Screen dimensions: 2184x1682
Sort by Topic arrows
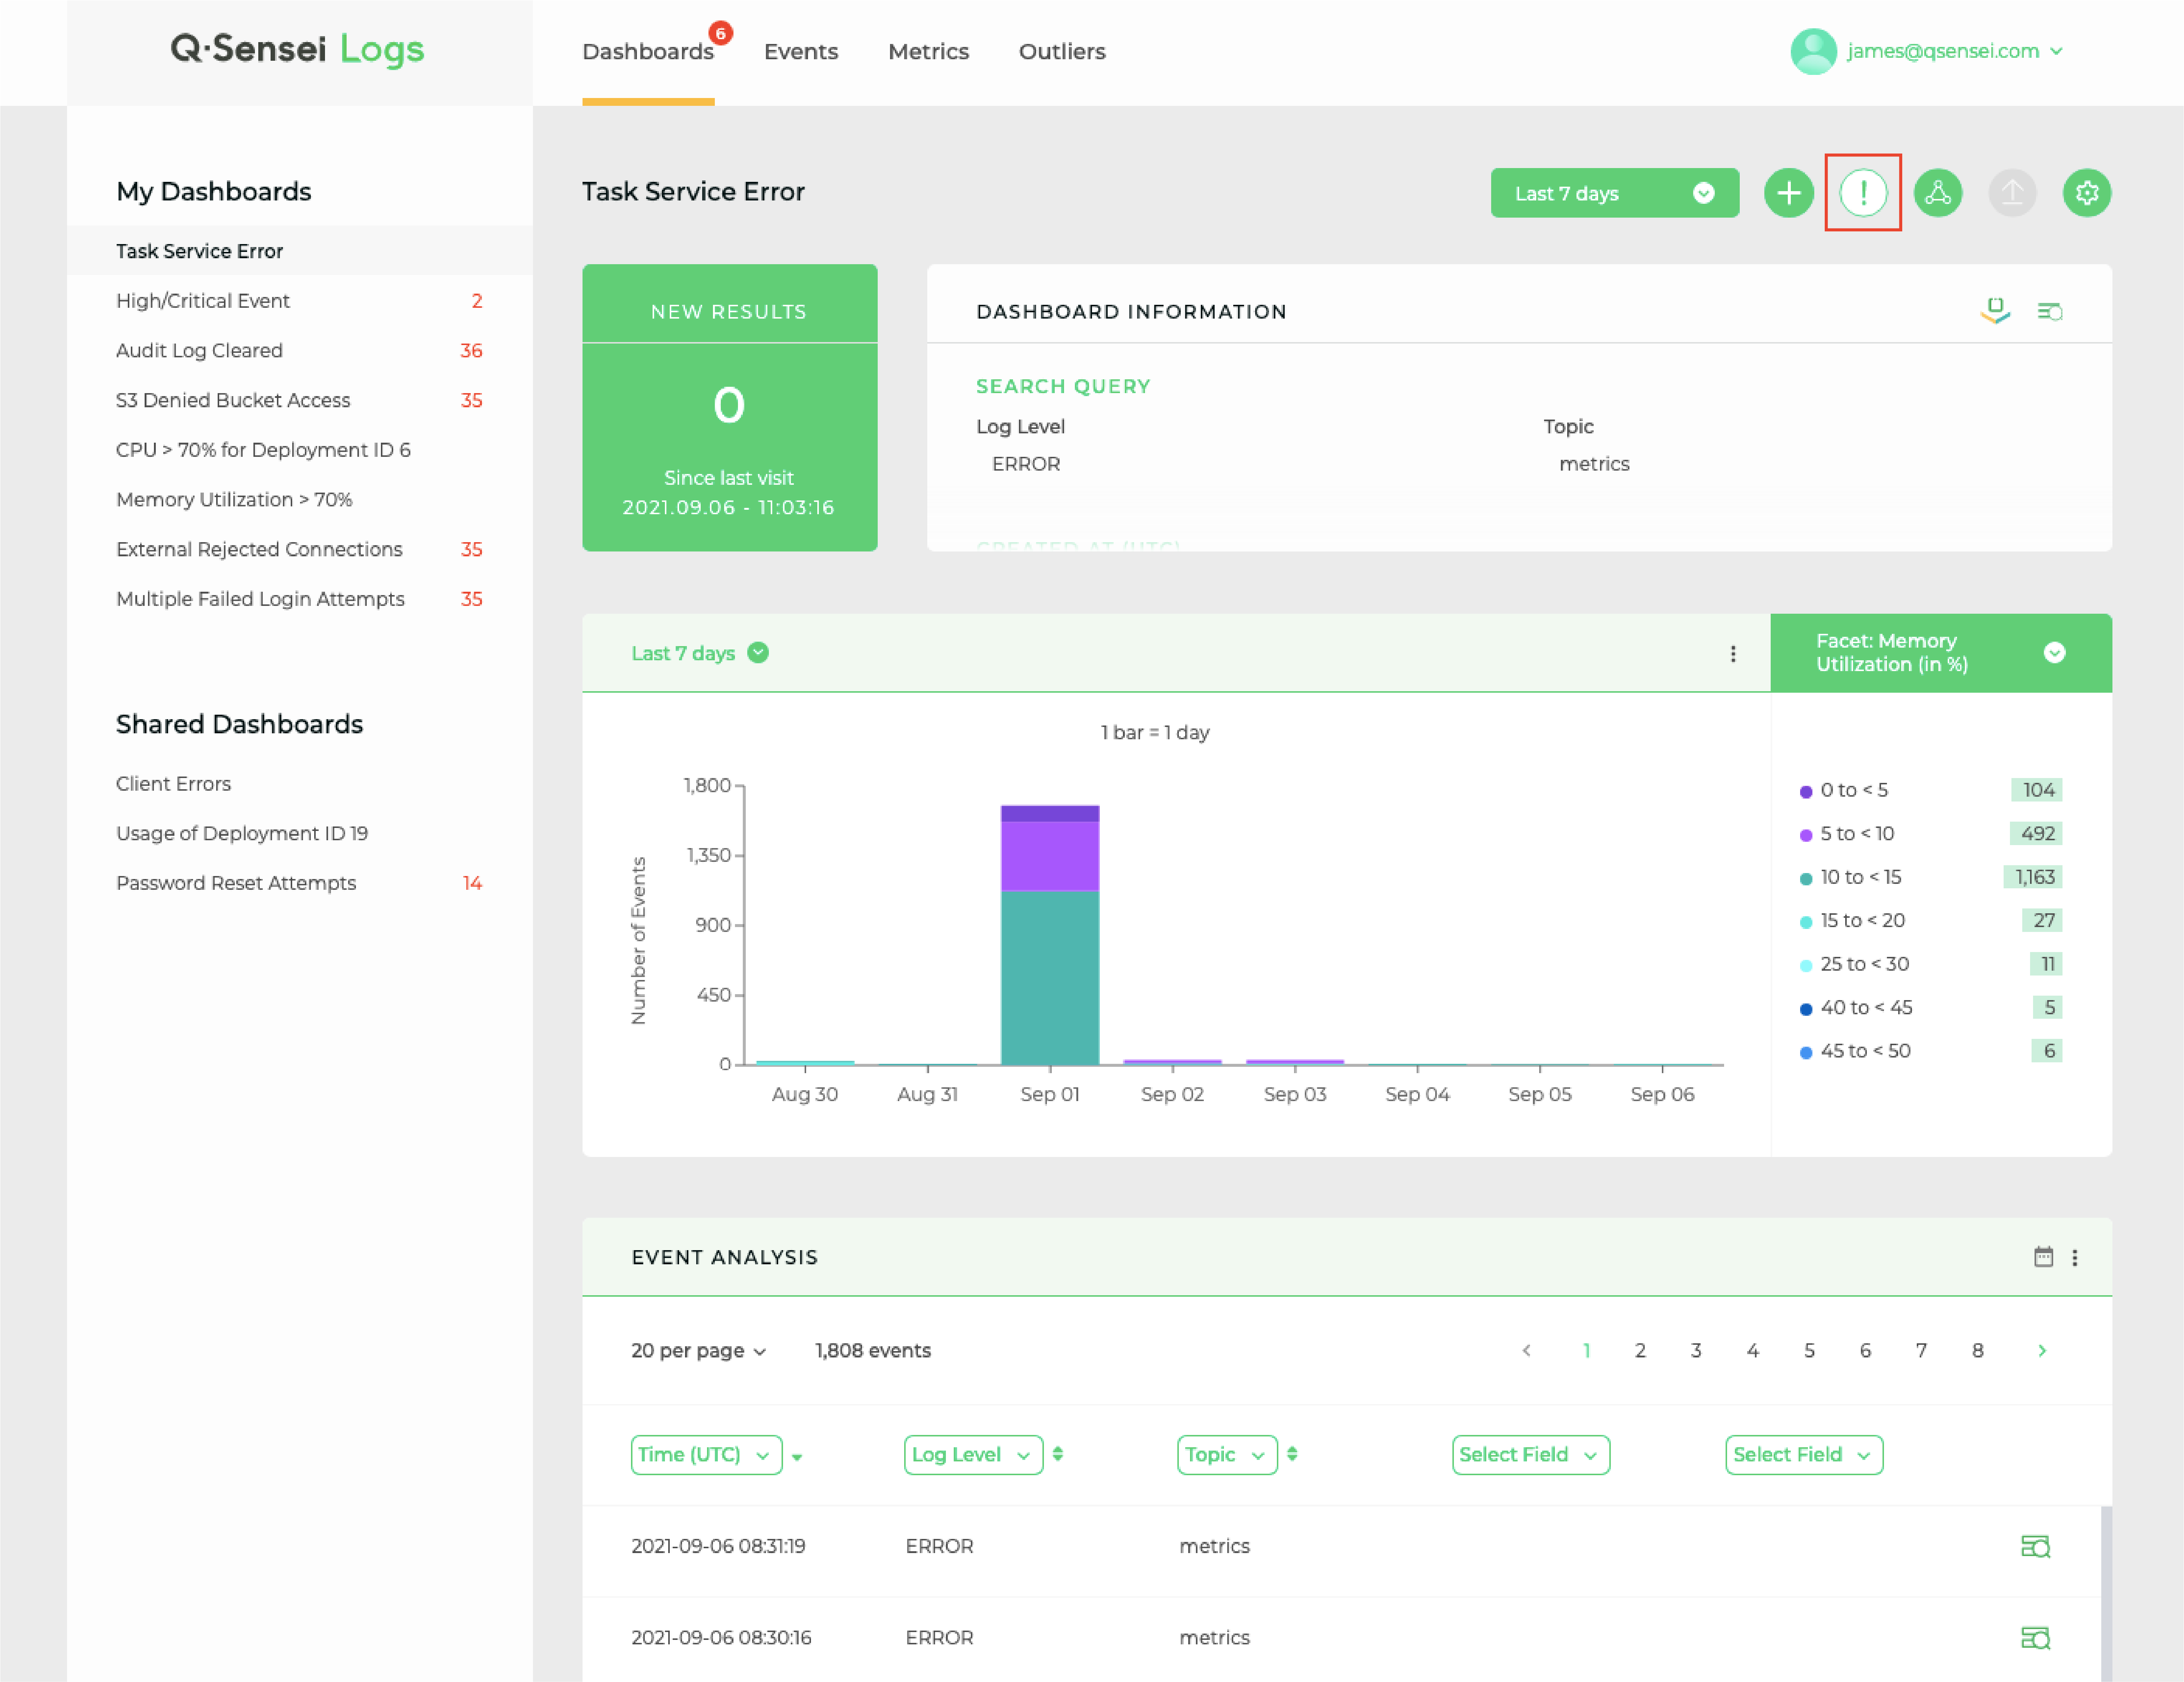(1292, 1454)
